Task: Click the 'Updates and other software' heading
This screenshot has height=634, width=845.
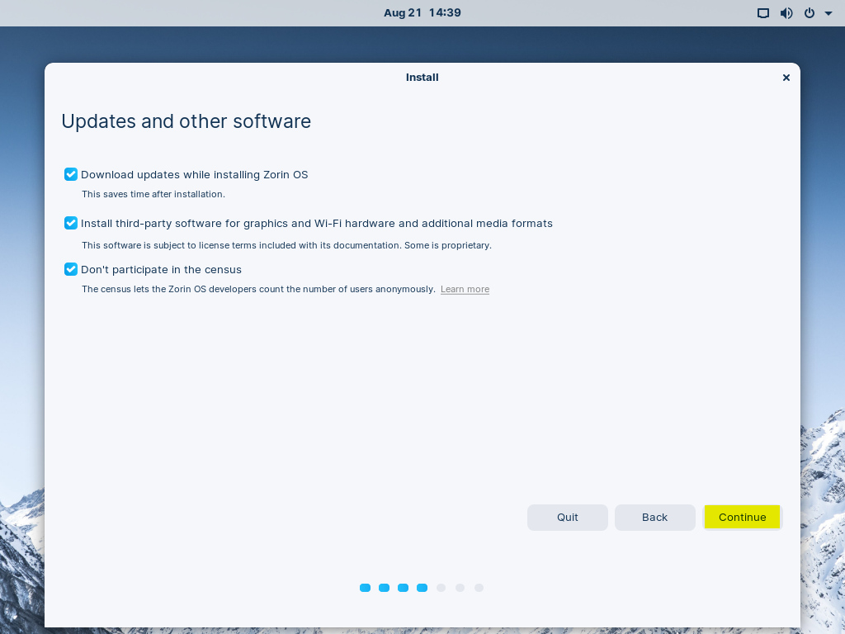Action: tap(186, 121)
